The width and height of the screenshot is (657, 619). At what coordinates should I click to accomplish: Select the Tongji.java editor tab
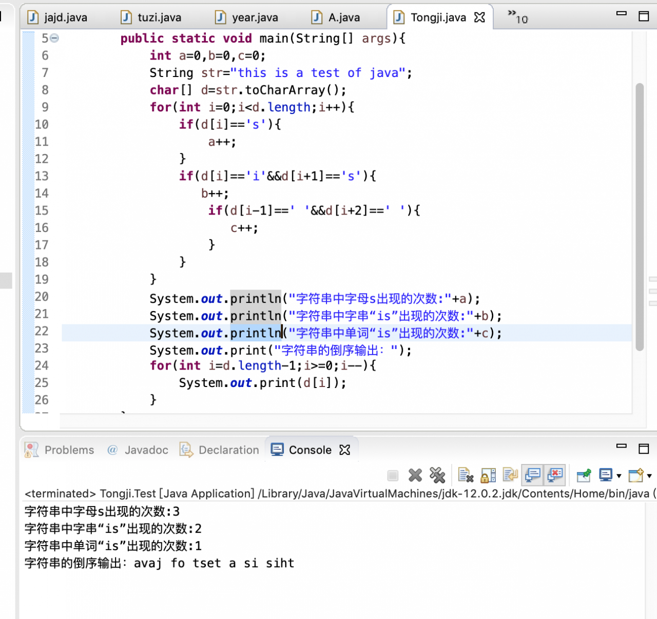pyautogui.click(x=430, y=17)
